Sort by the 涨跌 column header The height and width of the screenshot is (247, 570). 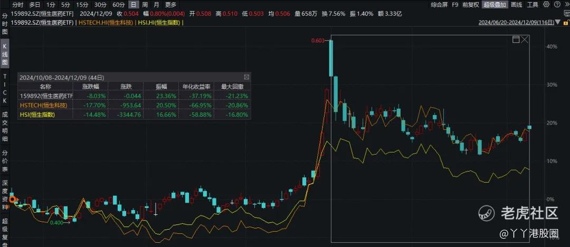[126, 87]
